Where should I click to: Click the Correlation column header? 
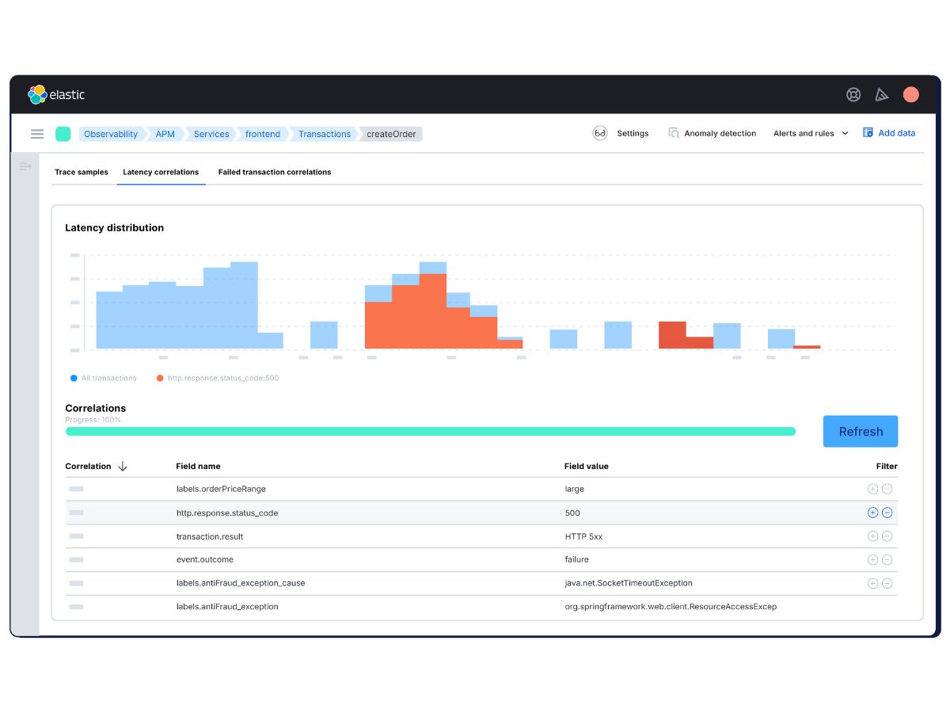tap(88, 467)
